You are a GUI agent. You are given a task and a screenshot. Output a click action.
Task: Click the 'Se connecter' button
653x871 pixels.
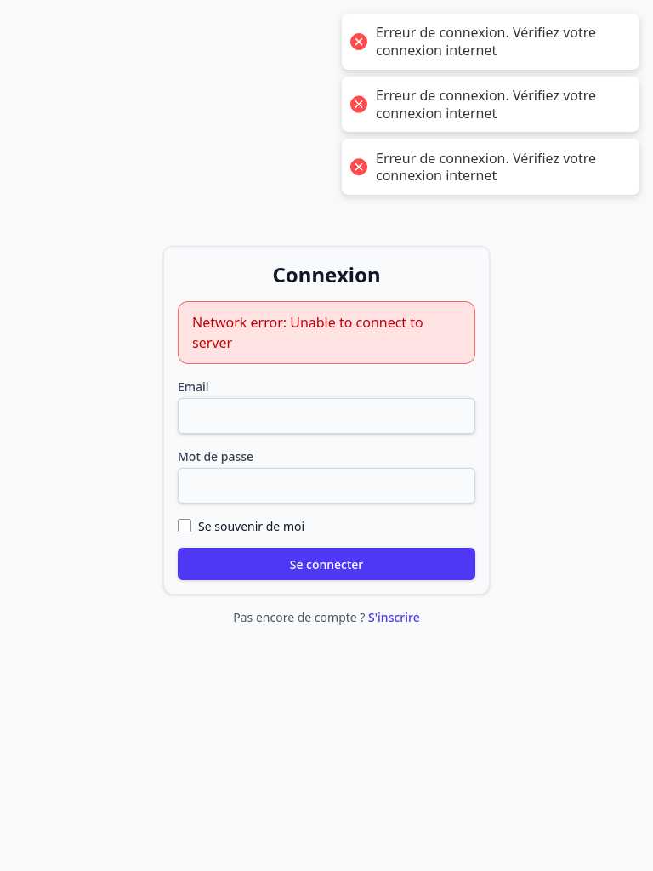coord(326,564)
